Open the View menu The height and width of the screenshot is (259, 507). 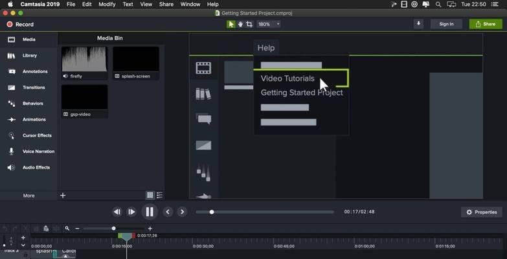point(146,4)
